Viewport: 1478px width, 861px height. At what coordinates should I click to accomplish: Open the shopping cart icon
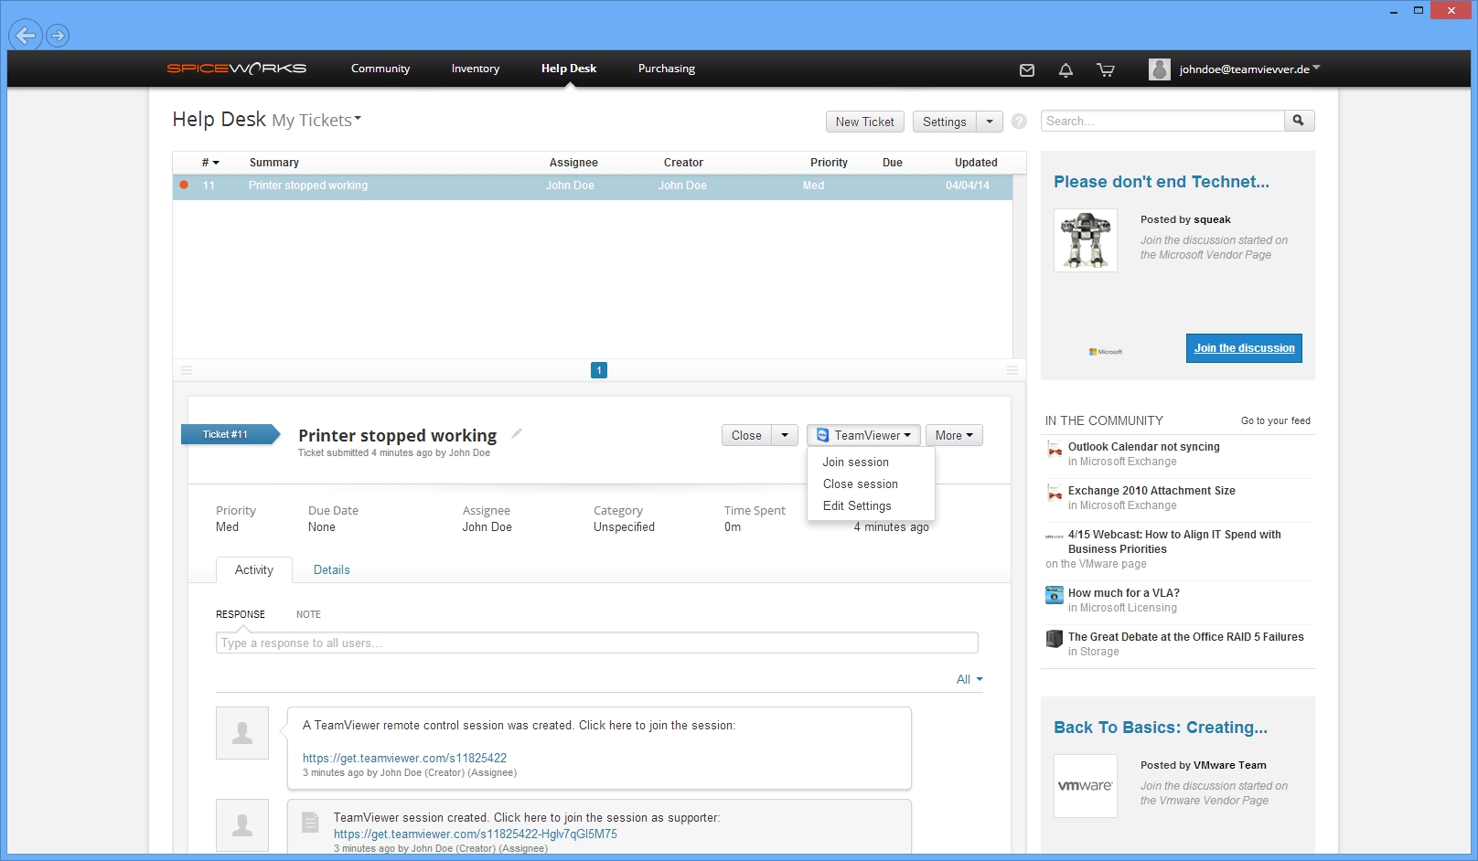[1105, 70]
